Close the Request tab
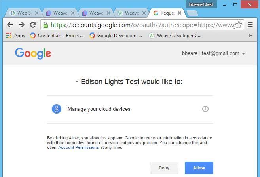 click(x=180, y=13)
